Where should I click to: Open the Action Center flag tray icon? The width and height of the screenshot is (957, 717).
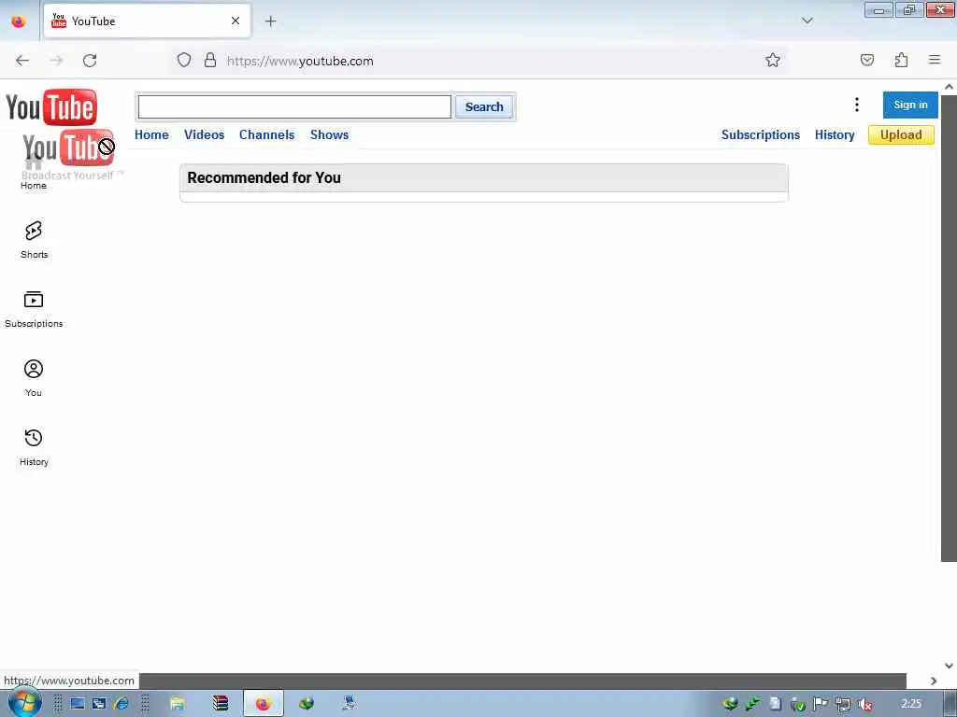click(820, 704)
